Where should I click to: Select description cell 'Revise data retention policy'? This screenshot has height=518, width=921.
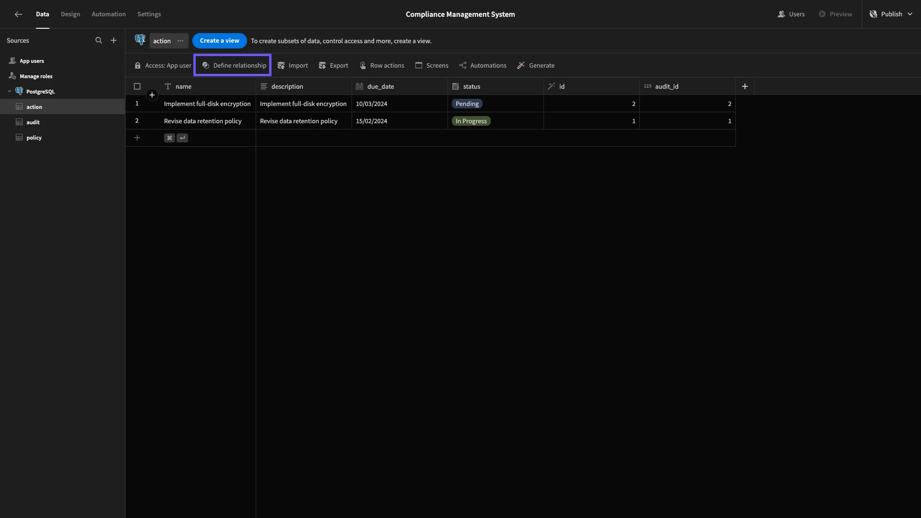tap(304, 121)
